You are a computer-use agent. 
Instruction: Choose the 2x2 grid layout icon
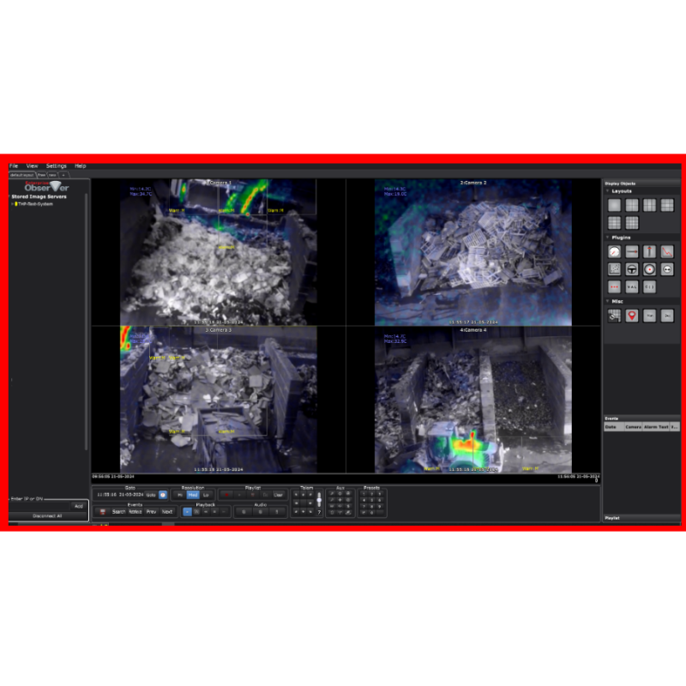[x=632, y=205]
